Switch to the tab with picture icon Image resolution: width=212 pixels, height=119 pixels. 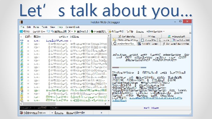[176, 36]
